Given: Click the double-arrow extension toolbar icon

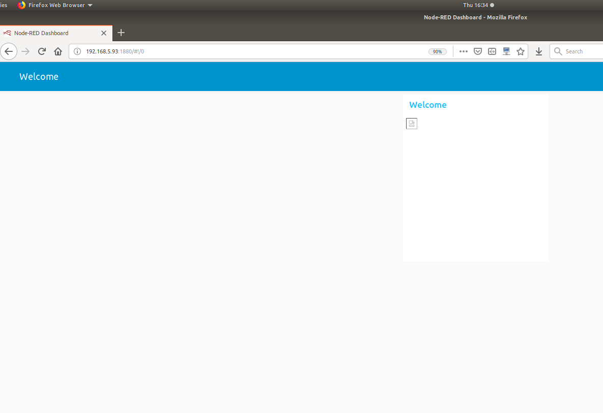Looking at the screenshot, I should coord(492,51).
